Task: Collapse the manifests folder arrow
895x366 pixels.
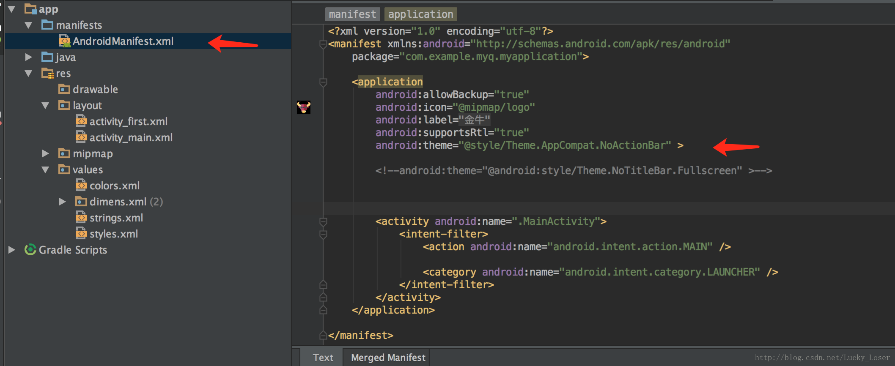Action: (28, 25)
